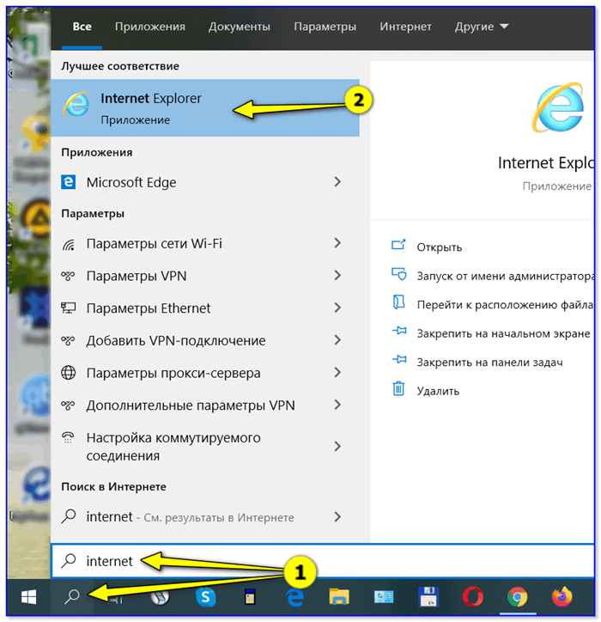This screenshot has height=622, width=601.
Task: Expand Дополнительные параметры VPN chevron
Action: (337, 405)
